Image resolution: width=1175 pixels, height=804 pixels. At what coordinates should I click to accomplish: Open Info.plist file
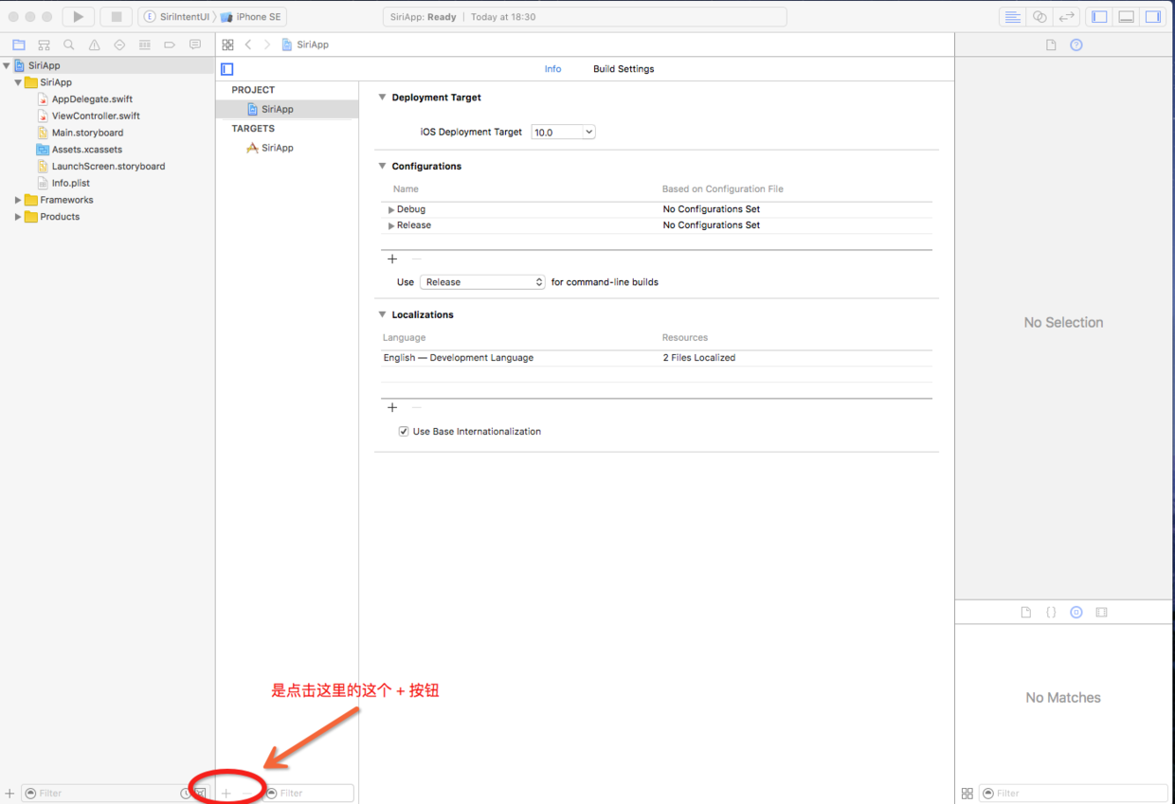[70, 184]
